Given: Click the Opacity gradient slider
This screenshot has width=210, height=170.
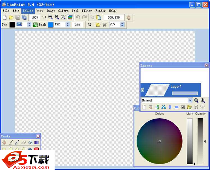Looking at the screenshot, I should coord(200,141).
